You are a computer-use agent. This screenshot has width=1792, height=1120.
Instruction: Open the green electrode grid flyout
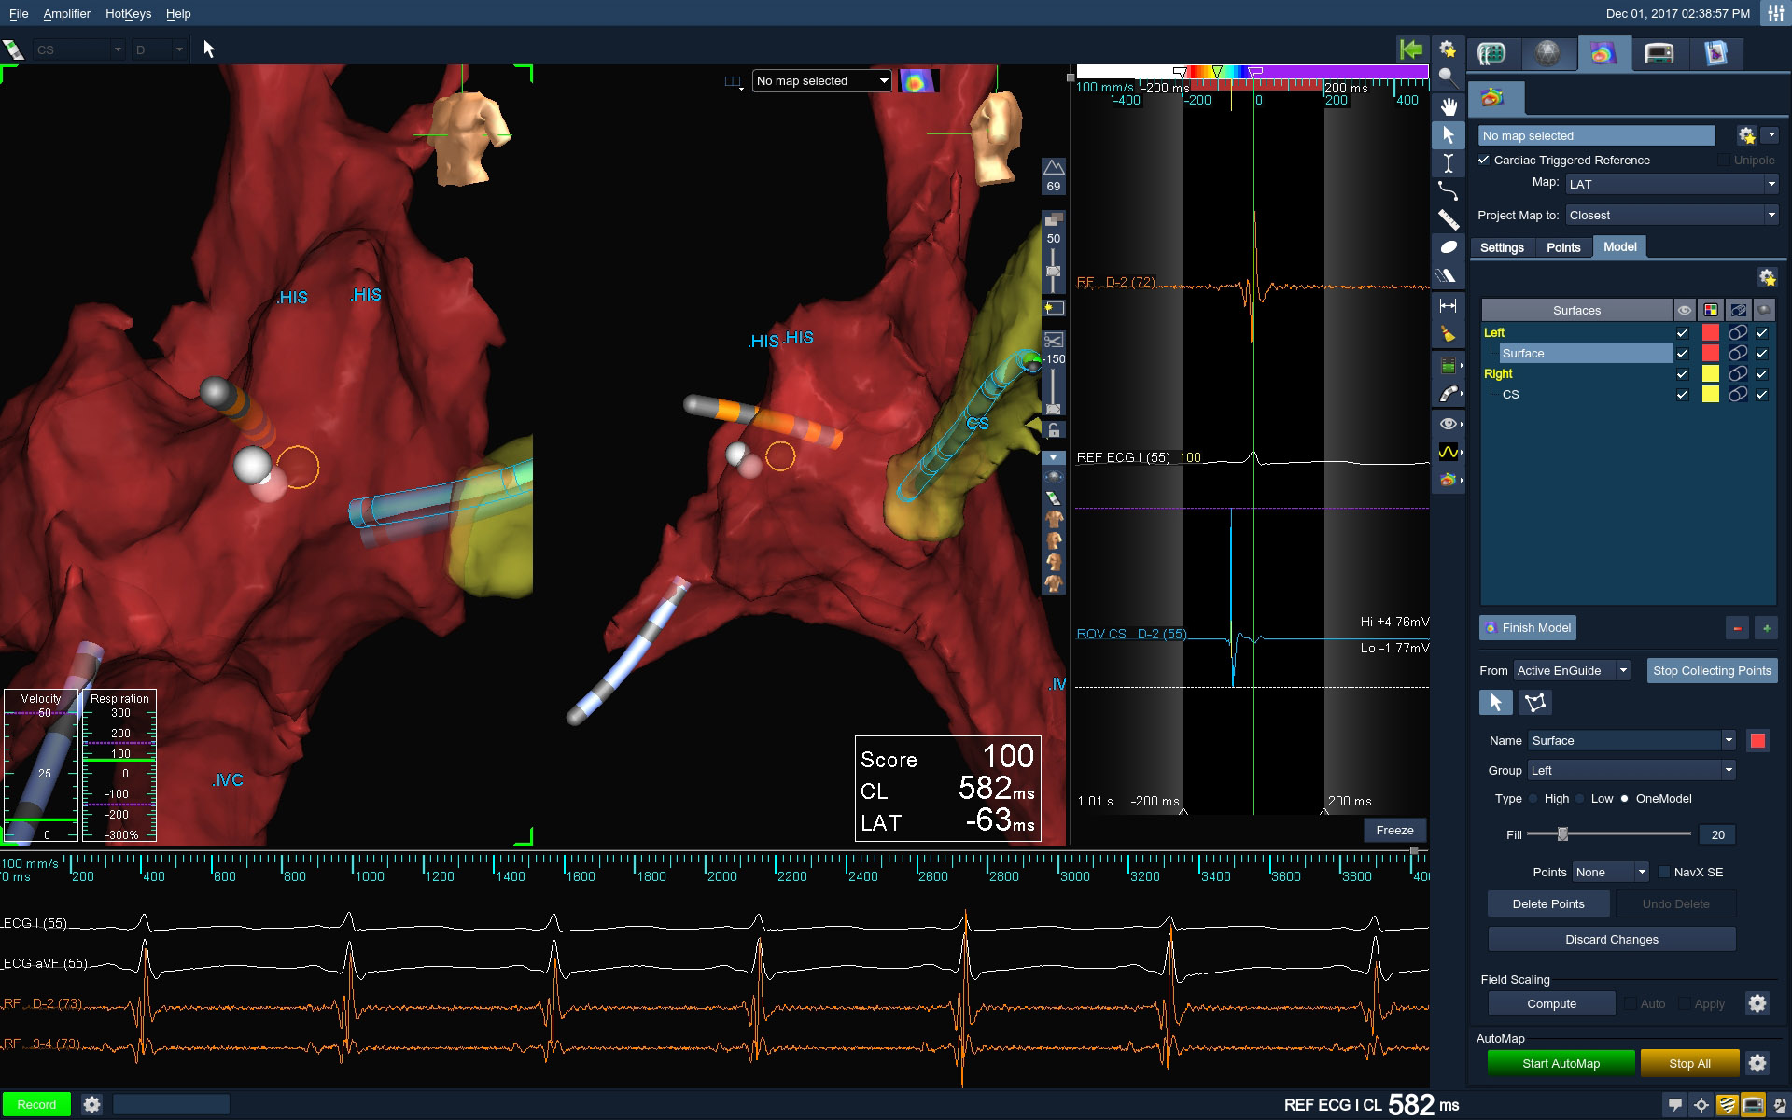click(1449, 366)
